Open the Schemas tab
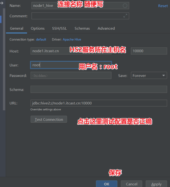The height and width of the screenshot is (187, 170). [82, 28]
